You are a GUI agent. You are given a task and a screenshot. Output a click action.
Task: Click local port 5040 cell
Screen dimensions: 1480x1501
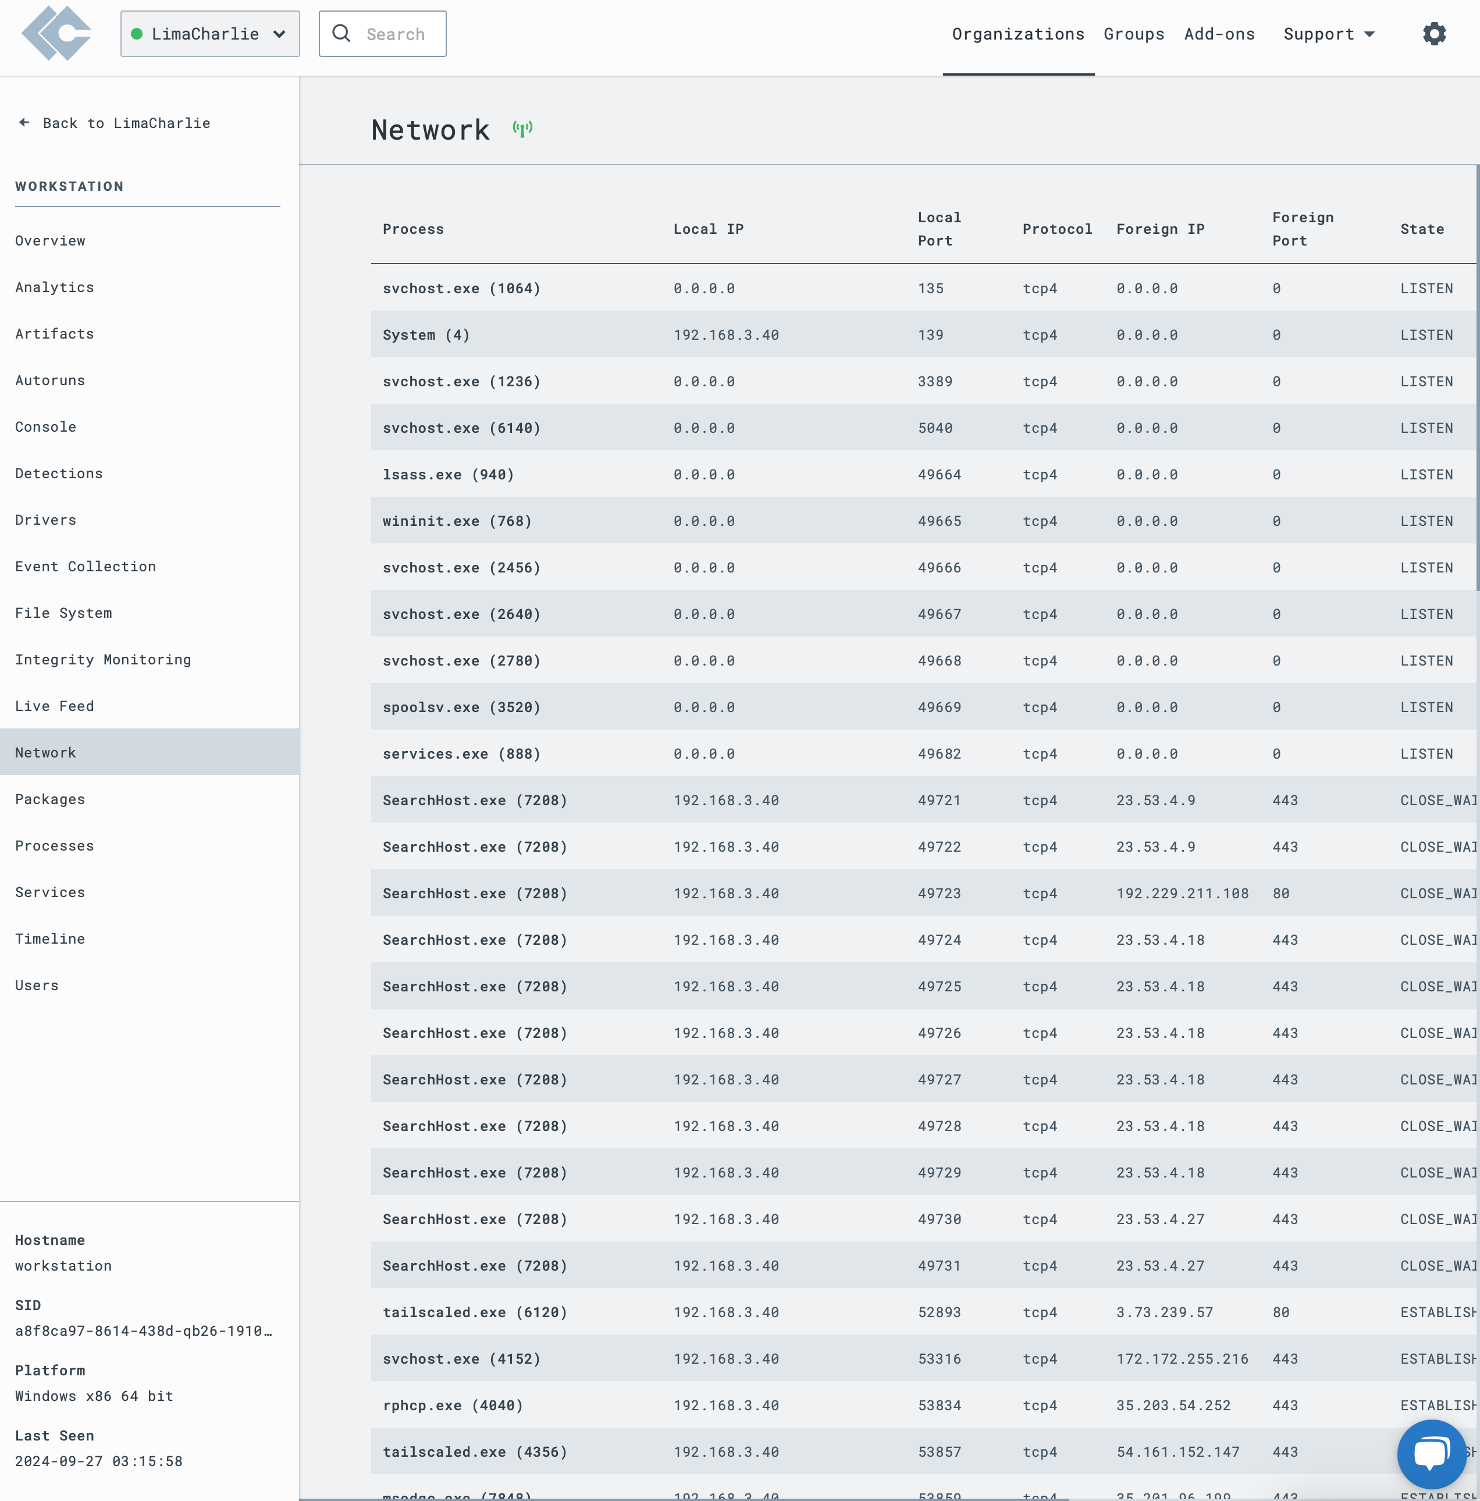[x=935, y=428]
